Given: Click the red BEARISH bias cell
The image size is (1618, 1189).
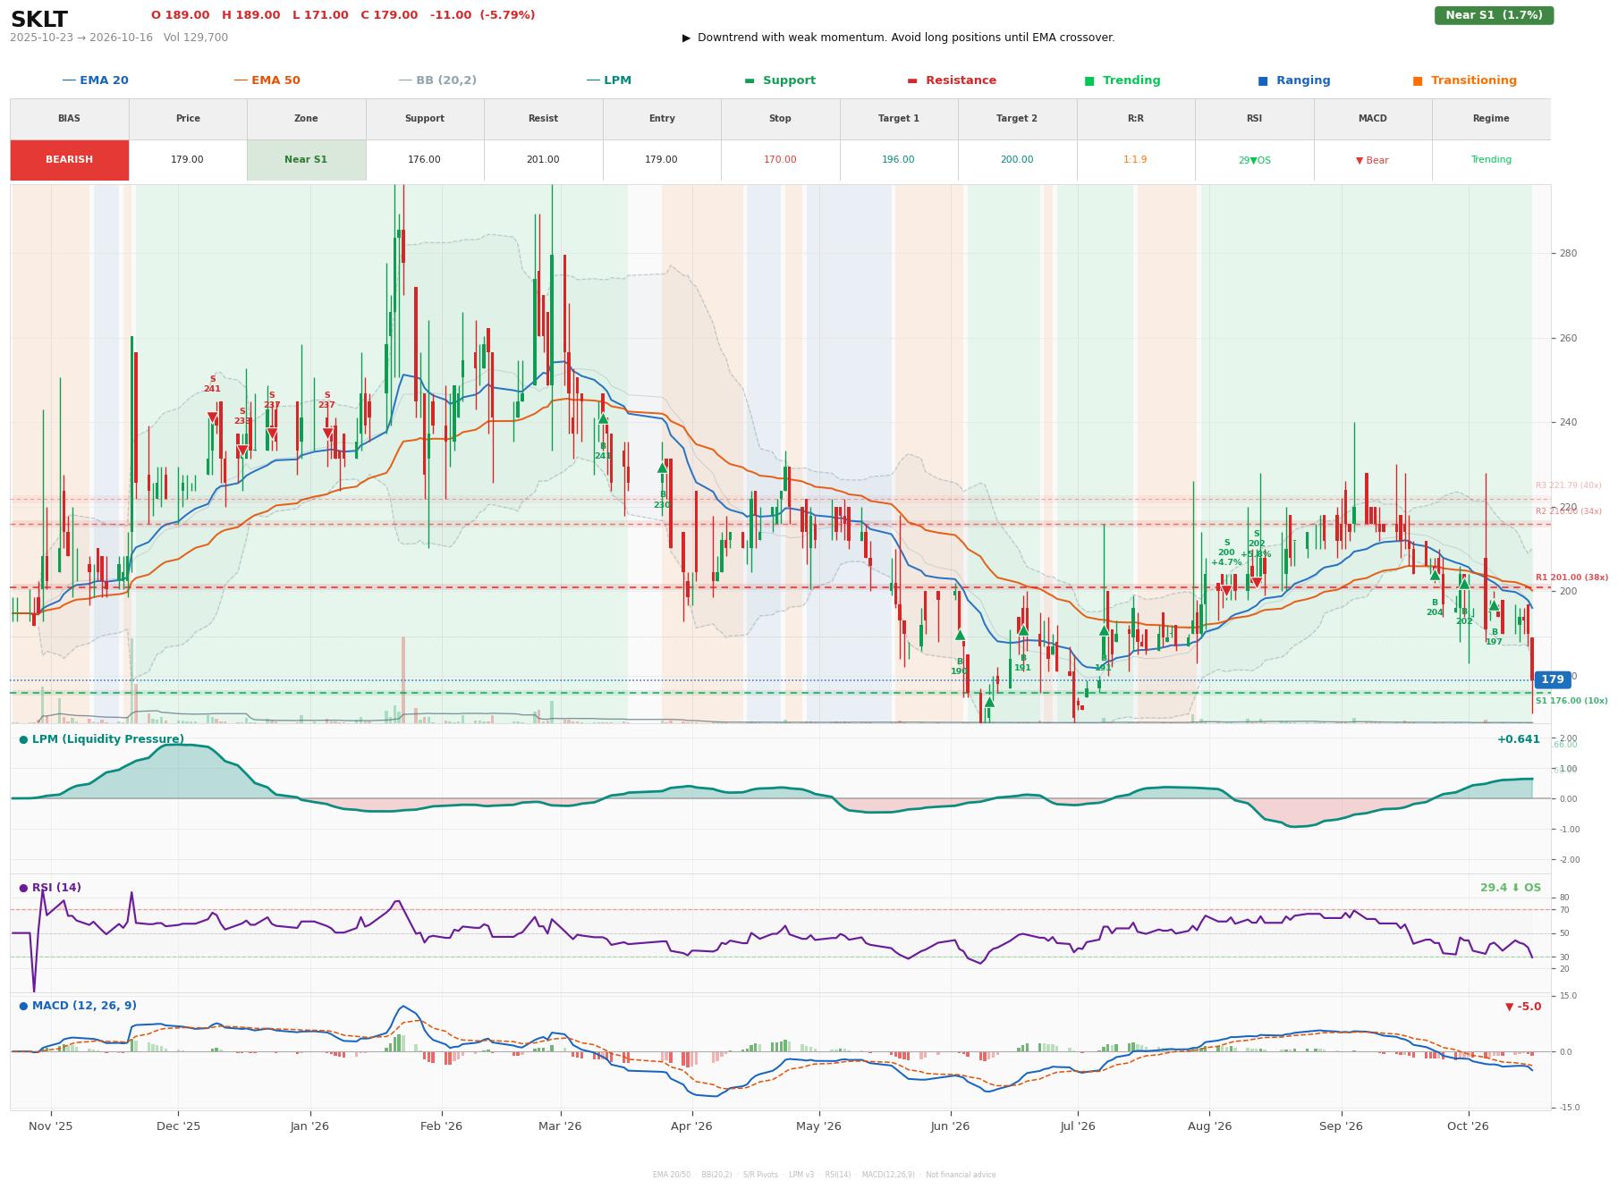Looking at the screenshot, I should click(69, 160).
